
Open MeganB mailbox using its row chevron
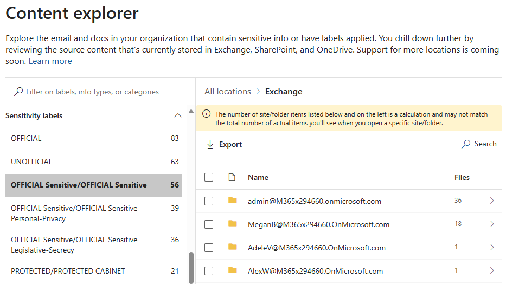pos(492,224)
